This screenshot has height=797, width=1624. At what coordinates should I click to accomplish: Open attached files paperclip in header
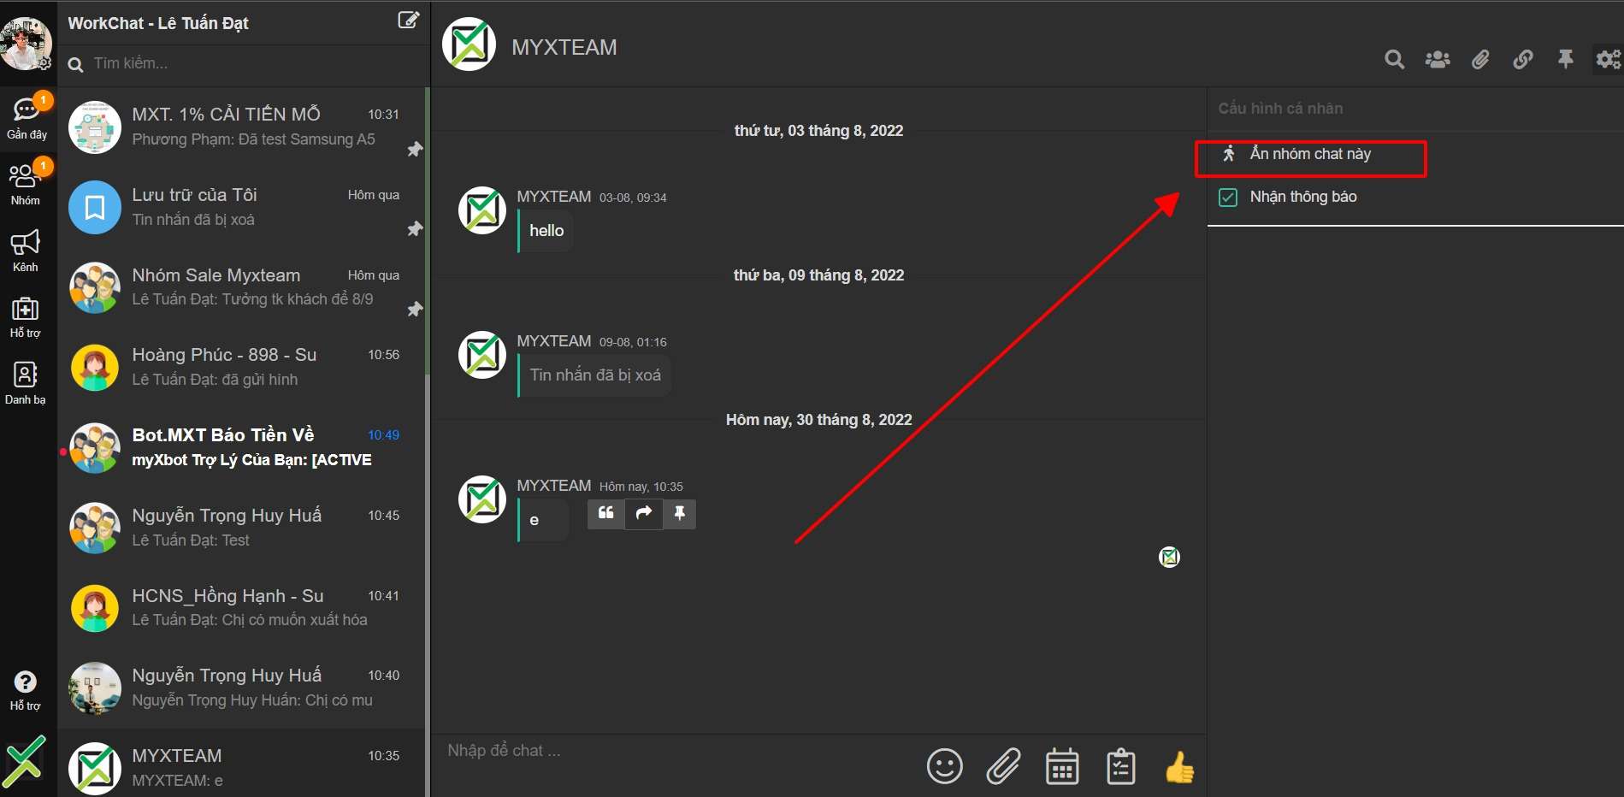tap(1479, 59)
